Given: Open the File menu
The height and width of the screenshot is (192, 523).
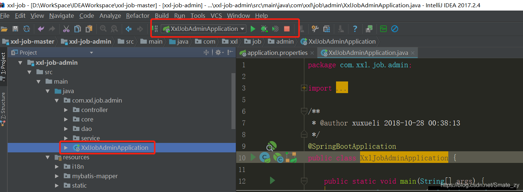Looking at the screenshot, I should click(x=5, y=16).
